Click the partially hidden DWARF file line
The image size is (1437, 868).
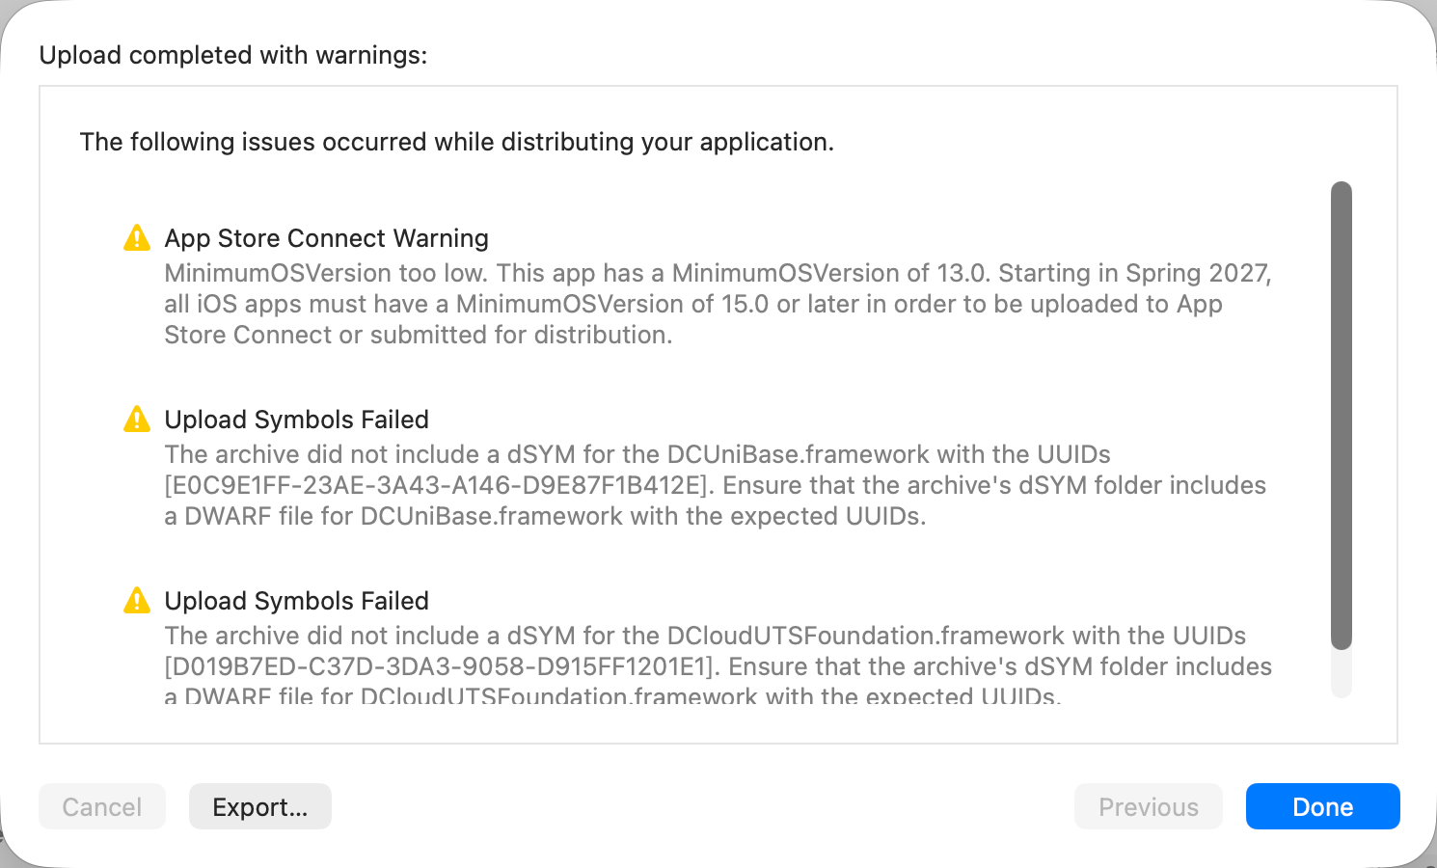pos(613,696)
